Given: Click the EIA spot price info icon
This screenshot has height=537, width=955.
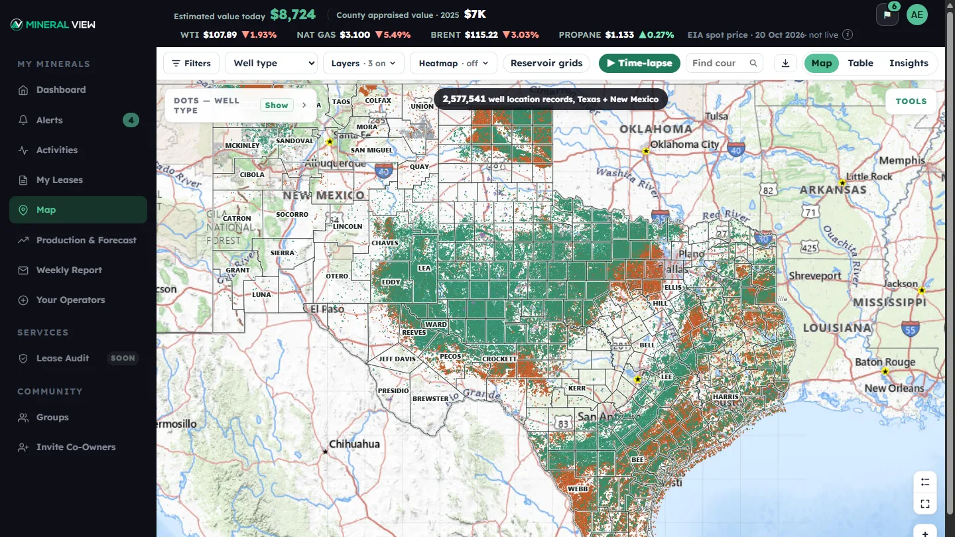Looking at the screenshot, I should (x=848, y=34).
